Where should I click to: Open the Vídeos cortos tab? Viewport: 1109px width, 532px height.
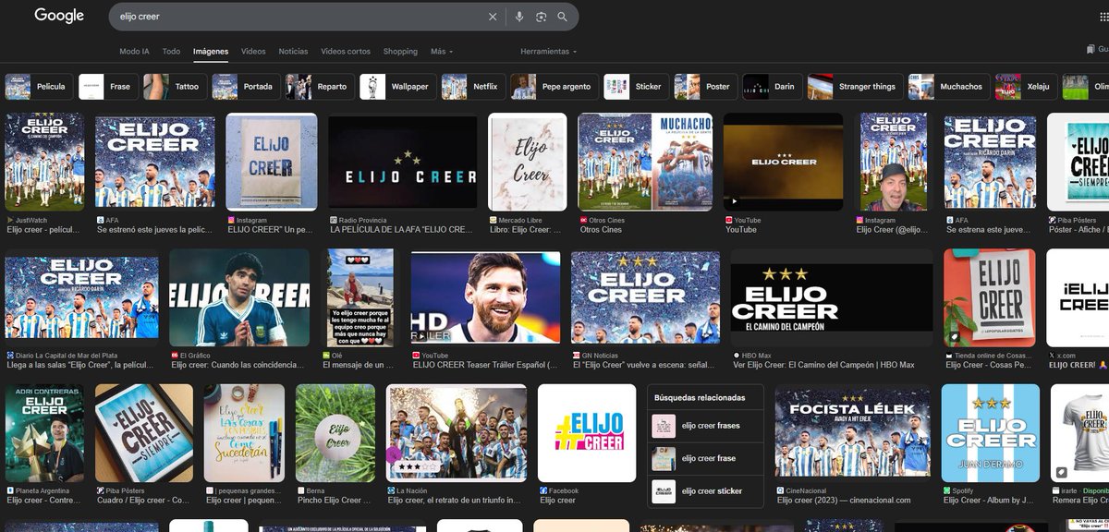346,52
